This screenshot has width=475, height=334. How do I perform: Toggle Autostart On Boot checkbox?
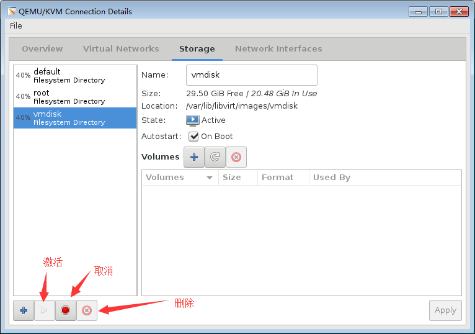pyautogui.click(x=193, y=137)
